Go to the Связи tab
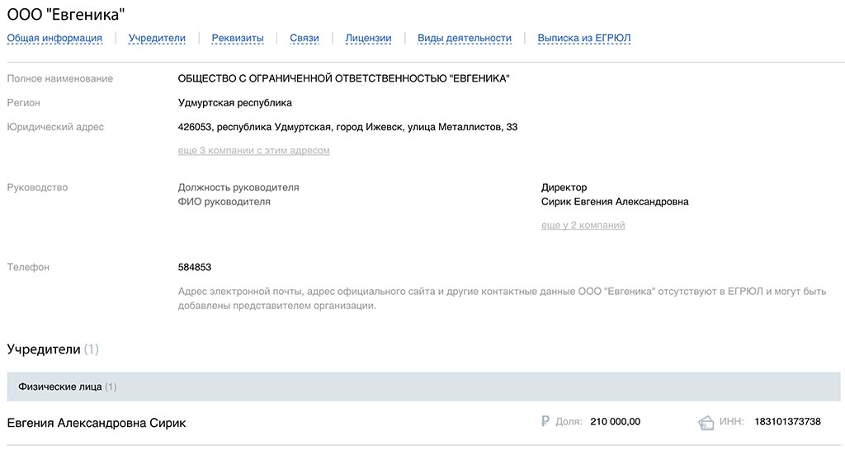 304,38
